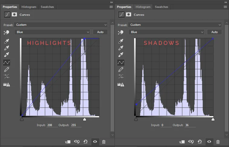229x147 pixels.
Task: Select Properties tab in right panel
Action: (x=124, y=7)
